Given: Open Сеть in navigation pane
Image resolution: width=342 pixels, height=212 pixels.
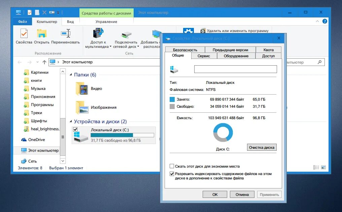Looking at the screenshot, I should 29,161.
